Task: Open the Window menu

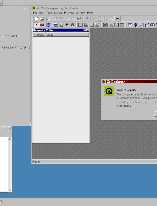Action: (x=80, y=13)
